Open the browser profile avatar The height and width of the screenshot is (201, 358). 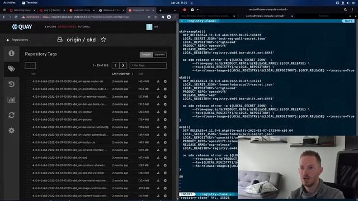coord(169,17)
